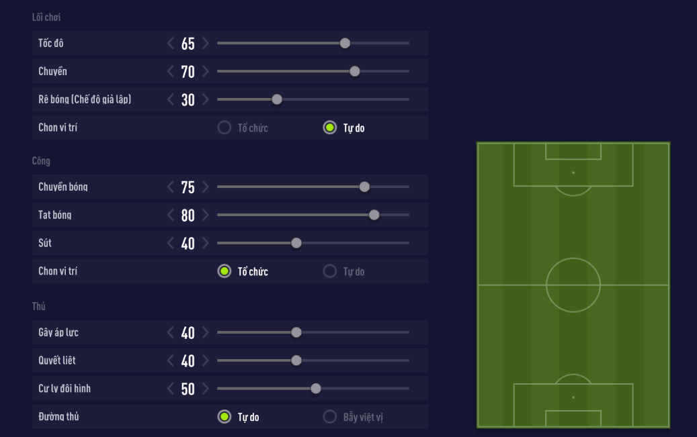The height and width of the screenshot is (437, 697).
Task: Click the center circle of pitch diagram
Action: 573,285
